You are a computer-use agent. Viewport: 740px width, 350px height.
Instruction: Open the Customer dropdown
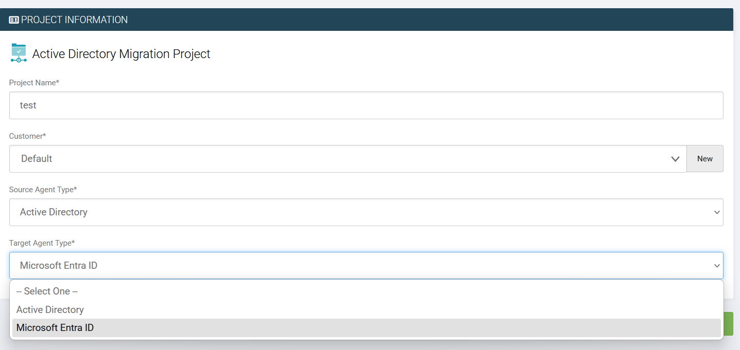click(345, 158)
